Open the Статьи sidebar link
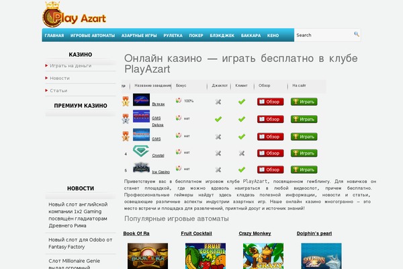Image resolution: width=403 pixels, height=269 pixels. pos(58,90)
